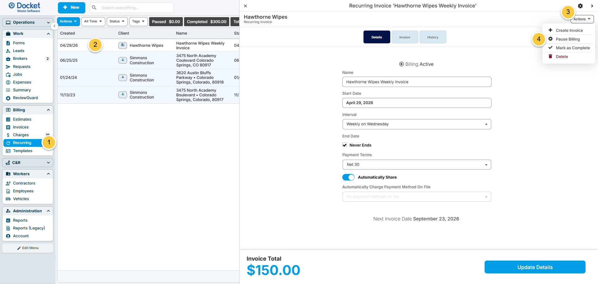This screenshot has height=284, width=598.
Task: Open the Payment Terms dropdown
Action: 416,165
